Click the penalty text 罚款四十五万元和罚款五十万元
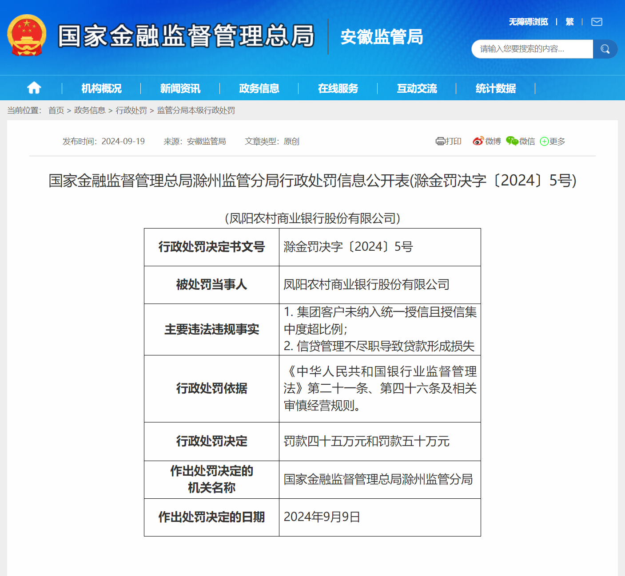The image size is (625, 576). [x=366, y=441]
